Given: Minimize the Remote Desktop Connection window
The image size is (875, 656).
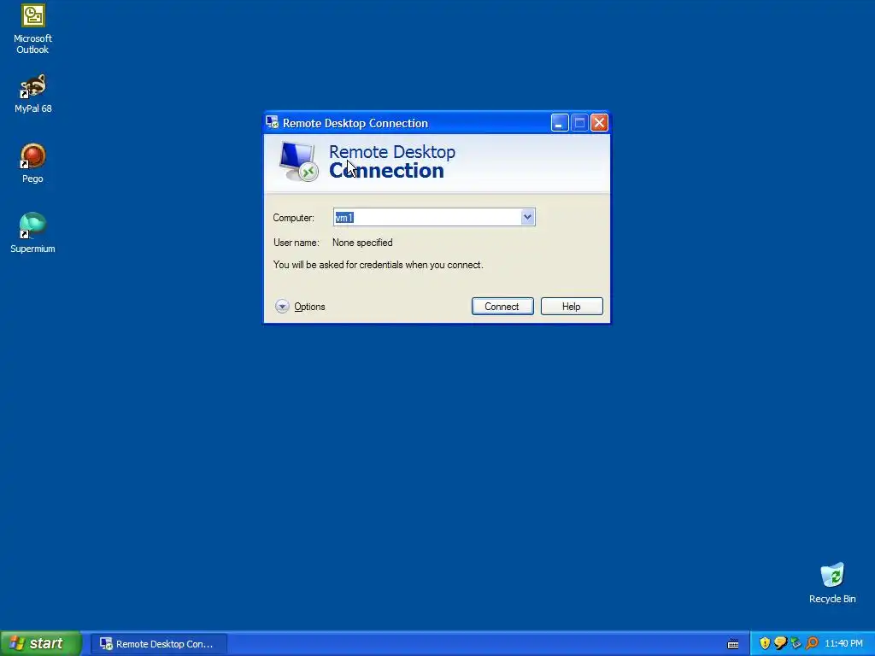Looking at the screenshot, I should (x=559, y=123).
